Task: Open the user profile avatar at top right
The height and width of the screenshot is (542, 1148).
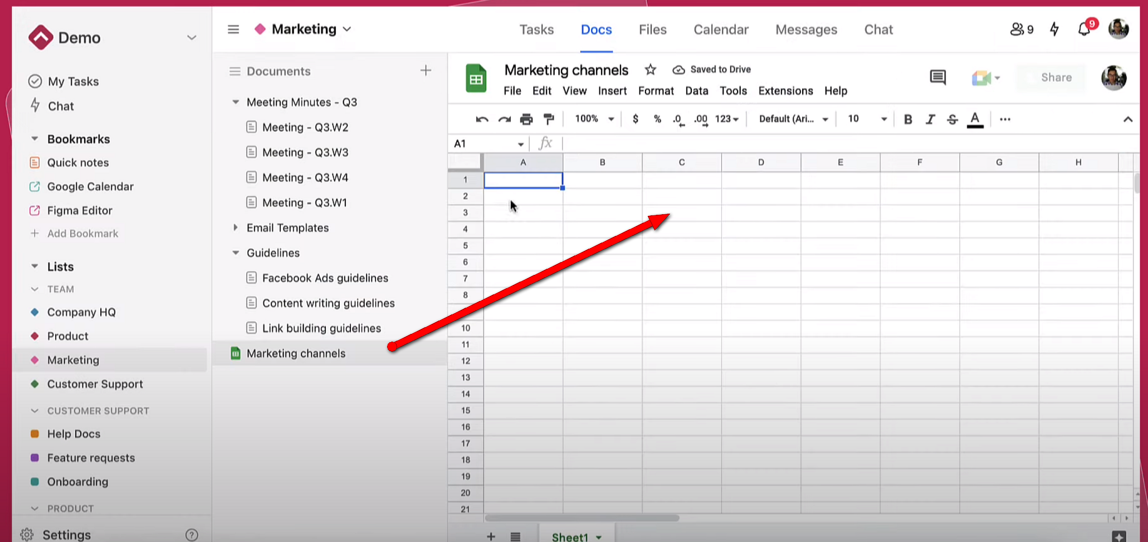Action: (x=1118, y=28)
